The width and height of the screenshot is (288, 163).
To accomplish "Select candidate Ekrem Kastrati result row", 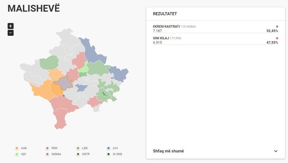I will coord(215,28).
